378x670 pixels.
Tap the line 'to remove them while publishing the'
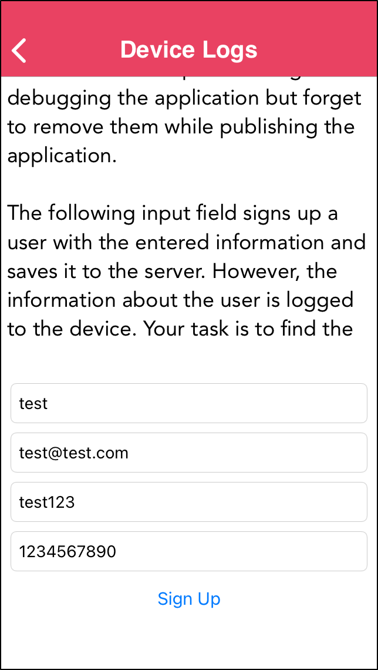point(181,128)
